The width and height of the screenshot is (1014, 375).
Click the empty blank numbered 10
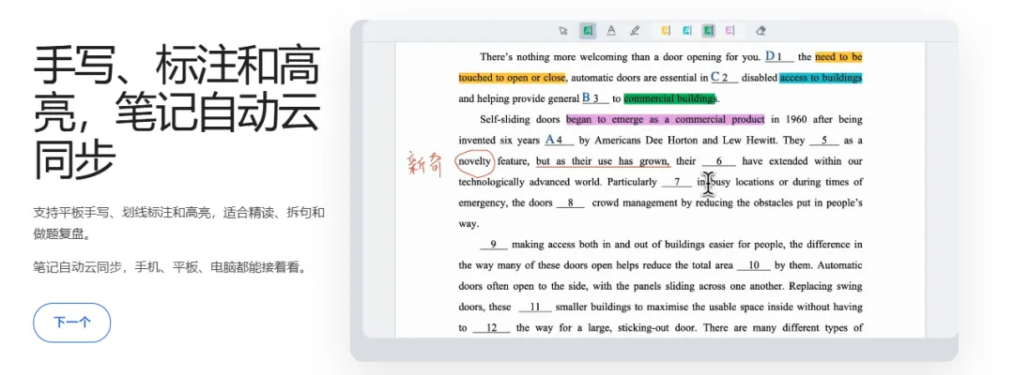754,265
